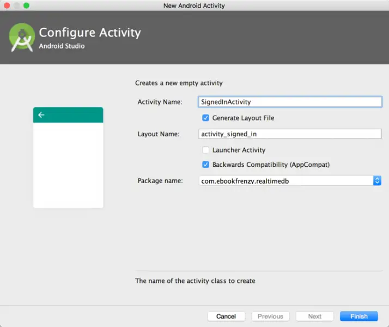Enable the Launcher Activity checkbox
This screenshot has height=327, width=389.
point(205,150)
